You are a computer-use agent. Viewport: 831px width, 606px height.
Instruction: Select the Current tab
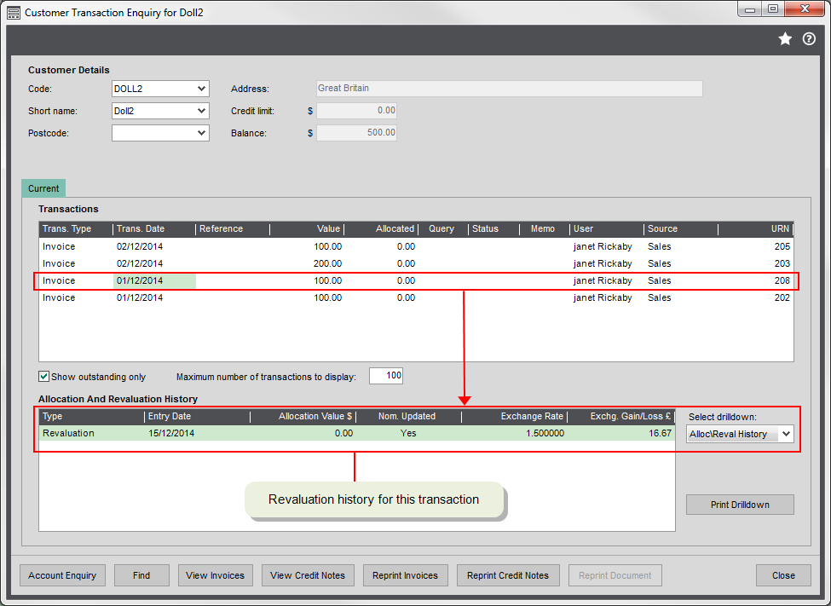pos(43,188)
